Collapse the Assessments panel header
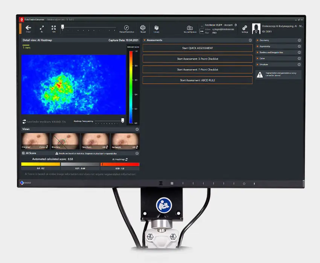The image size is (320, 263). [x=145, y=40]
